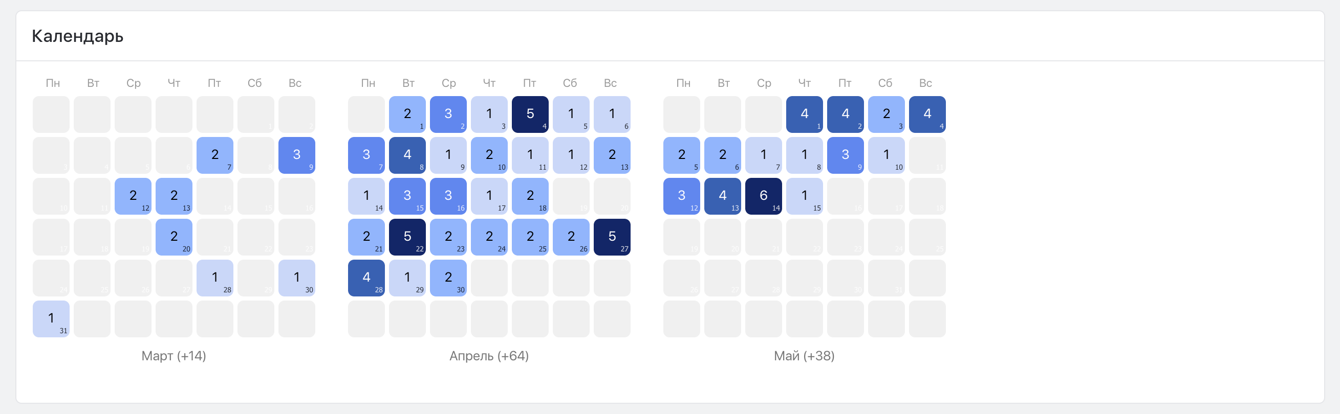The height and width of the screenshot is (414, 1340).
Task: Open the April 16 cell showing 3
Action: click(x=448, y=196)
